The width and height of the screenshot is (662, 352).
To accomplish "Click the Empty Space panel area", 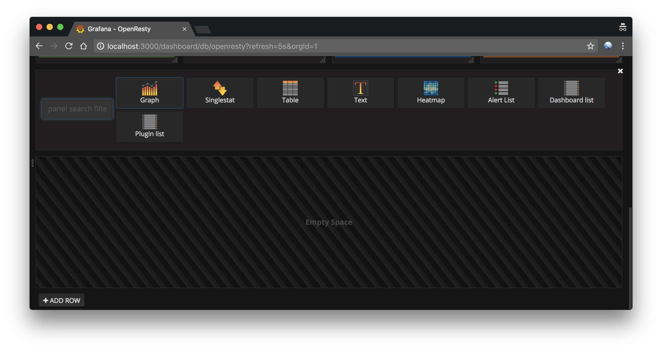I will 329,222.
